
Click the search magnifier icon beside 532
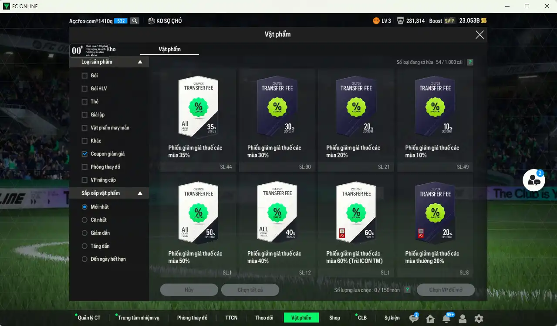[135, 21]
